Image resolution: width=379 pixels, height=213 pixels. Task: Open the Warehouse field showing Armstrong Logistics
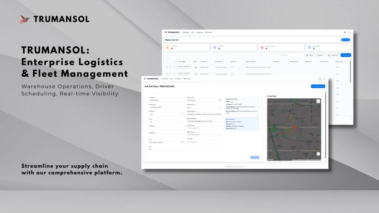[x=166, y=107]
